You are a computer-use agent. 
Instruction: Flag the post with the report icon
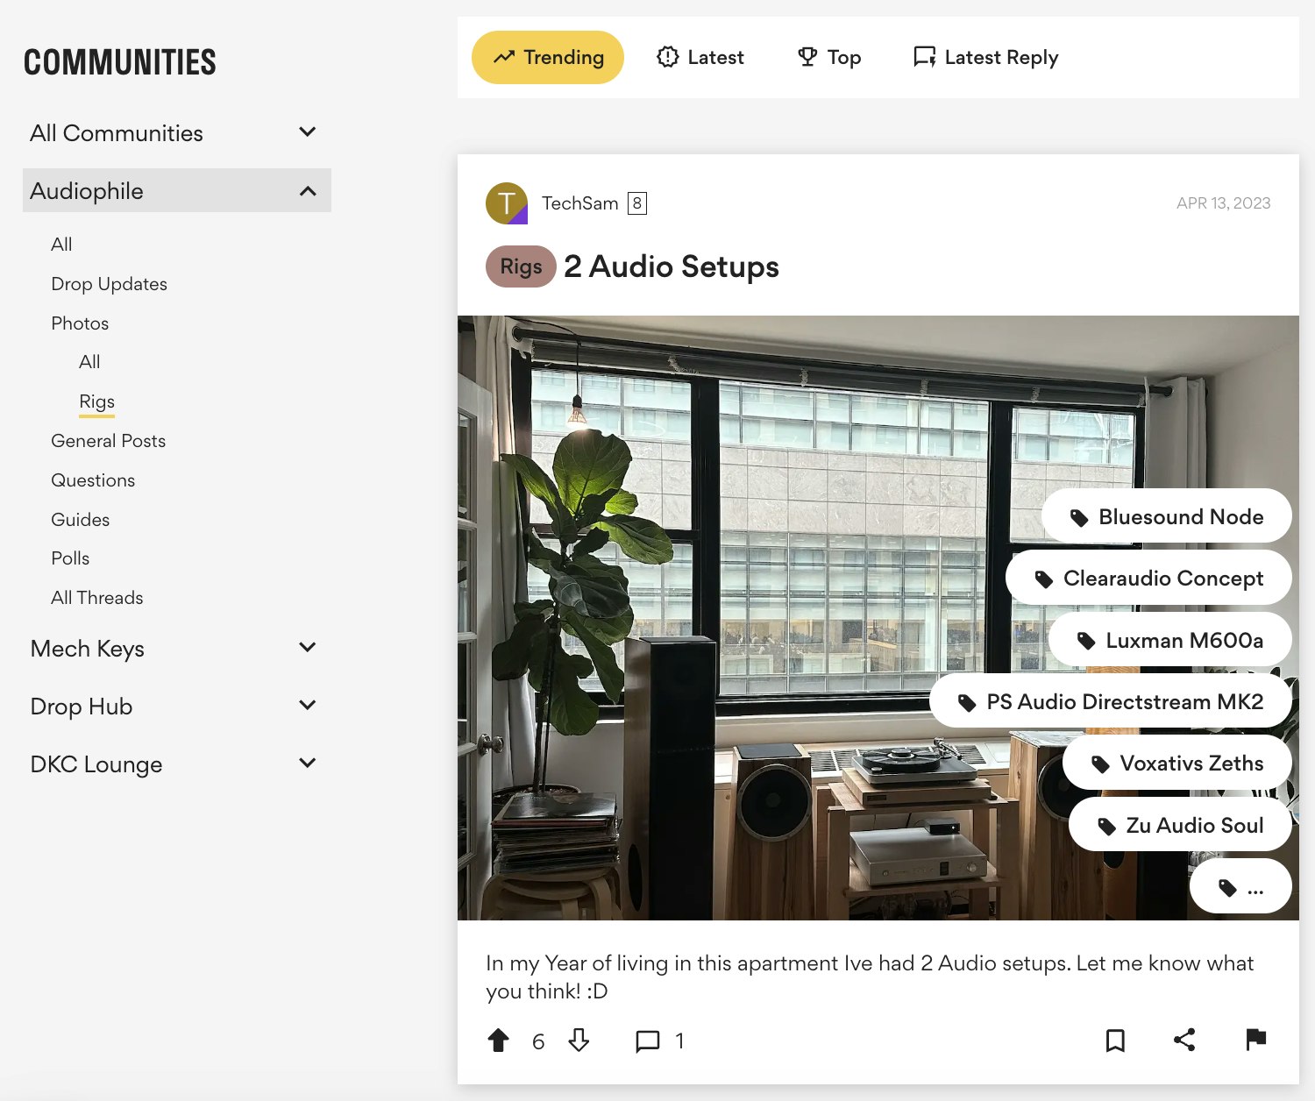[x=1255, y=1040]
